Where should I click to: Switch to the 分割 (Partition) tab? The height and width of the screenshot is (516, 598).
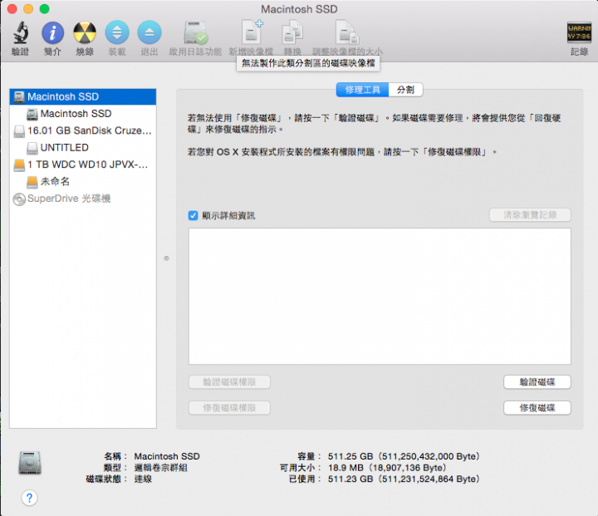point(404,89)
